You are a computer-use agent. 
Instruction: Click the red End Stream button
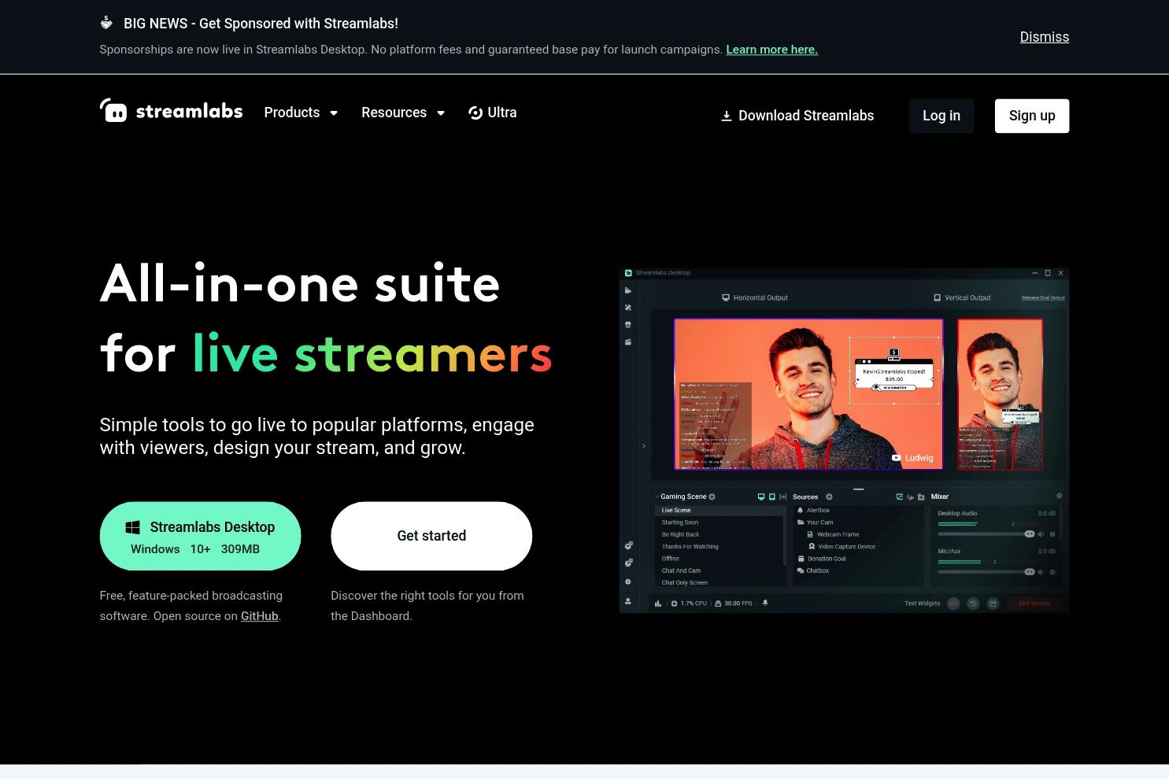(x=1034, y=604)
